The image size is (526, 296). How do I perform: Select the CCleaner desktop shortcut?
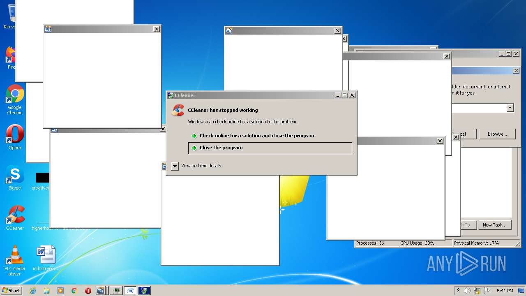coord(15,218)
